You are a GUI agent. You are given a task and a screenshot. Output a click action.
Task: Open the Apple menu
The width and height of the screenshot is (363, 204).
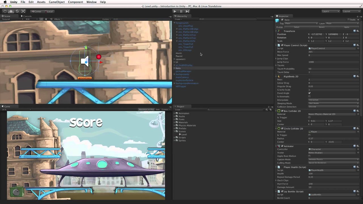coord(5,2)
